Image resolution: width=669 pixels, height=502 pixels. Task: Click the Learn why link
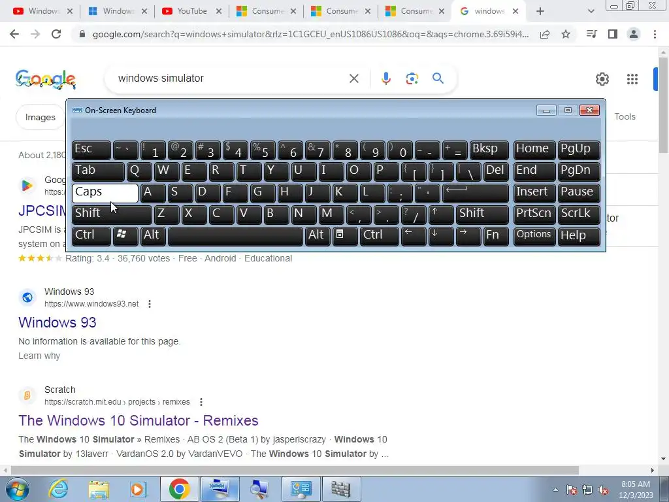pos(39,356)
